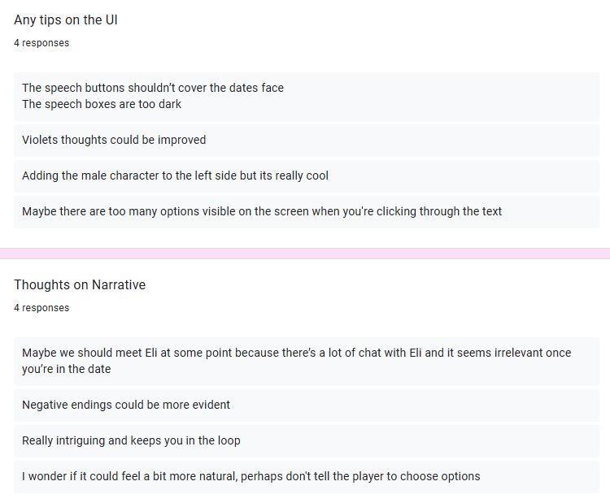This screenshot has width=610, height=503.
Task: Click the 'you're in the date' text line
Action: click(67, 369)
